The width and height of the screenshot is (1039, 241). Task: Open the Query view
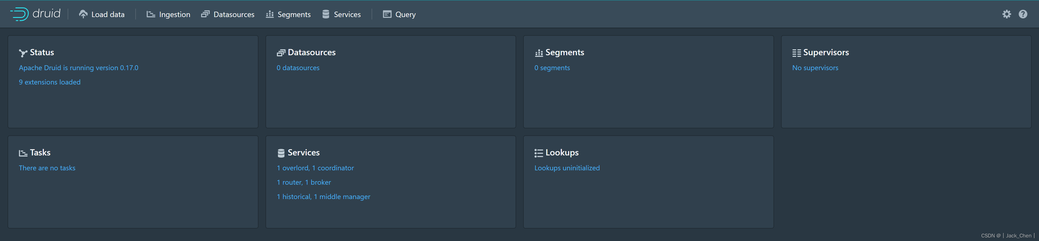click(399, 14)
